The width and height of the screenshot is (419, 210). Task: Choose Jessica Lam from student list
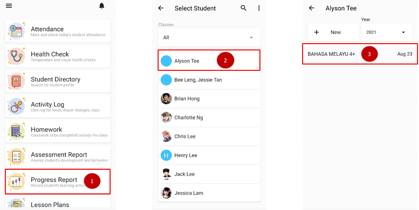[188, 193]
